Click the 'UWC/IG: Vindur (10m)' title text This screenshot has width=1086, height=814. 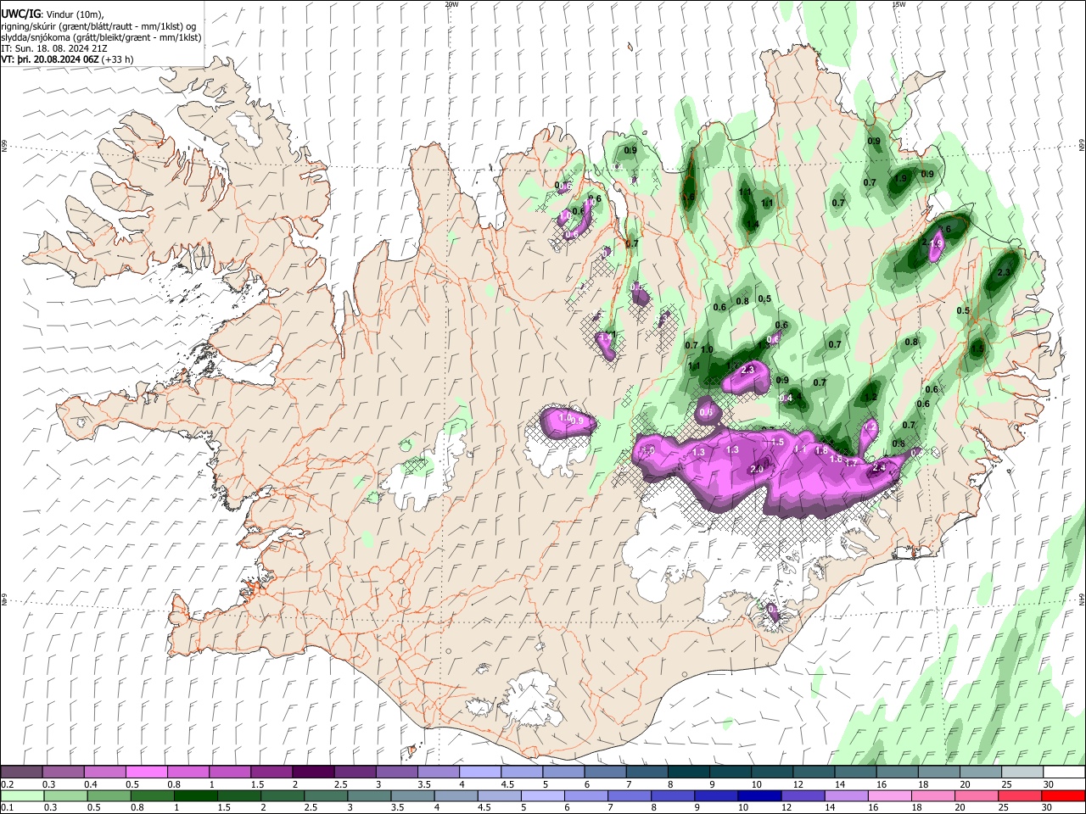coord(53,14)
